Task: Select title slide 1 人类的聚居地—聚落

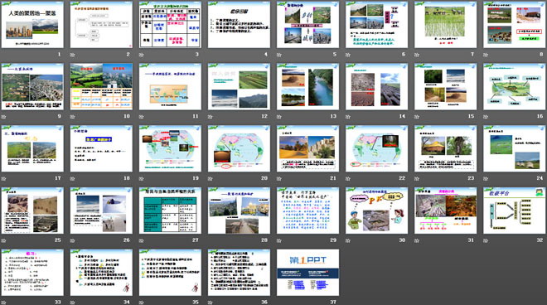Action: coord(32,25)
